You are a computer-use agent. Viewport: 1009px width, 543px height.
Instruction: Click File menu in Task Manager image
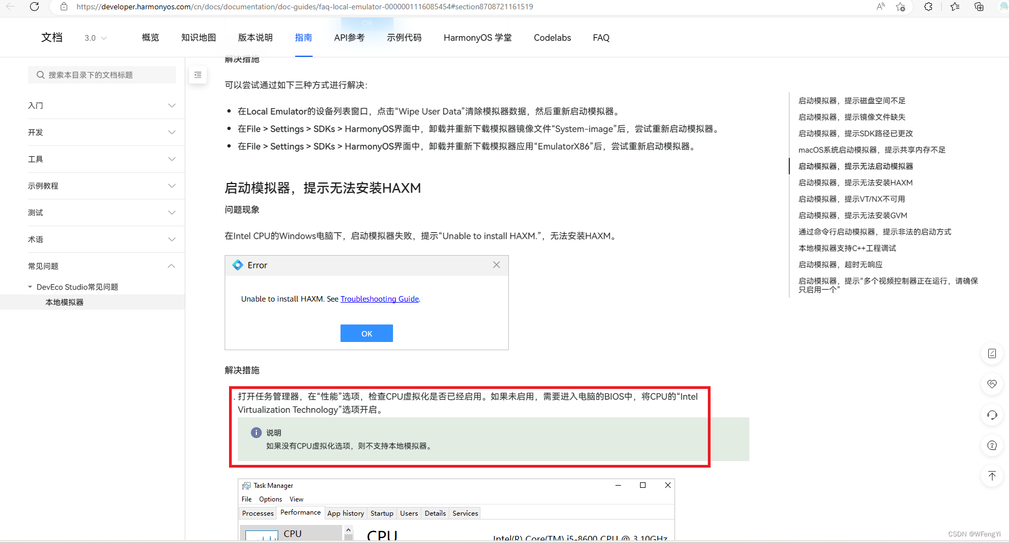247,499
